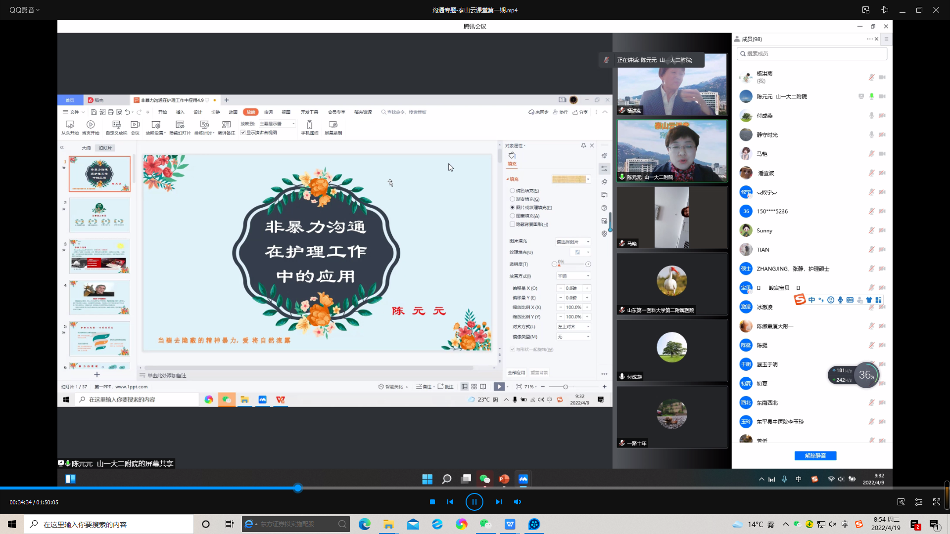Open the 纹理填充(U) texture dropdown
The image size is (950, 534).
tap(580, 252)
